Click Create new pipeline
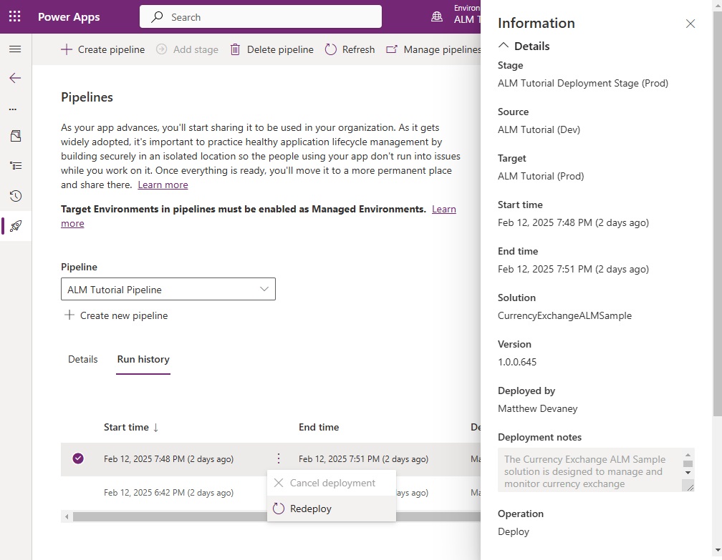The width and height of the screenshot is (722, 560). (116, 315)
